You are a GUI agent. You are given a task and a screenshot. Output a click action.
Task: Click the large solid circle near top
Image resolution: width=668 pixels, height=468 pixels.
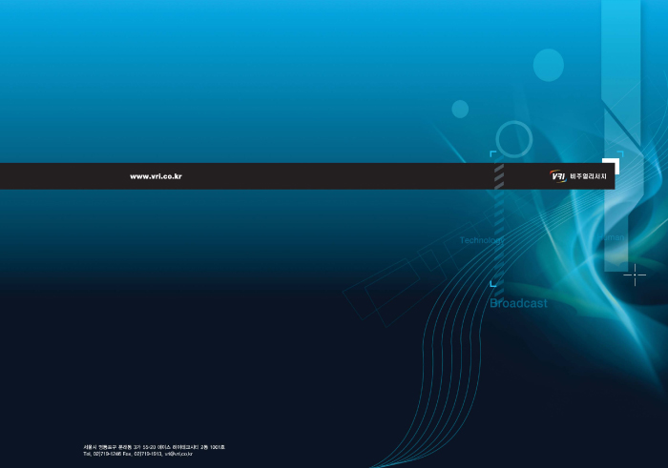[x=548, y=65]
